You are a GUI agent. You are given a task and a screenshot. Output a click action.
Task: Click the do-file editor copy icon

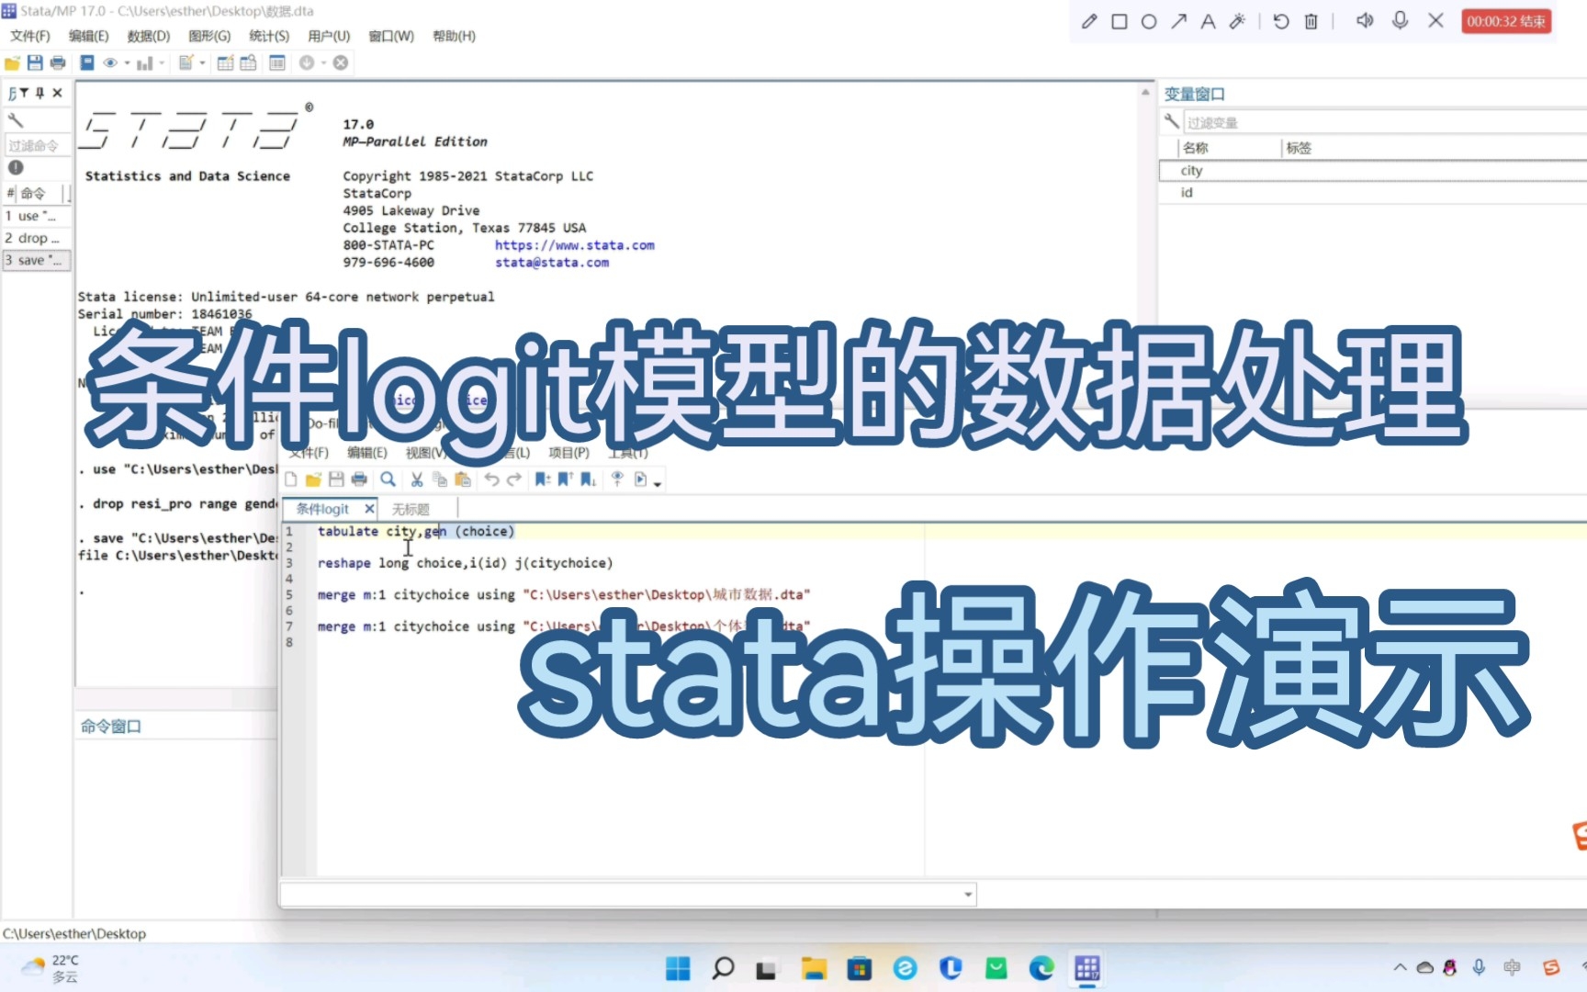coord(440,479)
